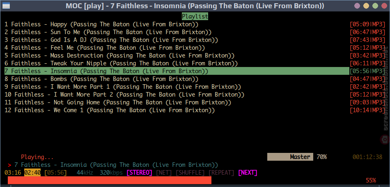390x187 pixels.
Task: Select track 8 Faithless - Bombs
Action: coord(101,79)
